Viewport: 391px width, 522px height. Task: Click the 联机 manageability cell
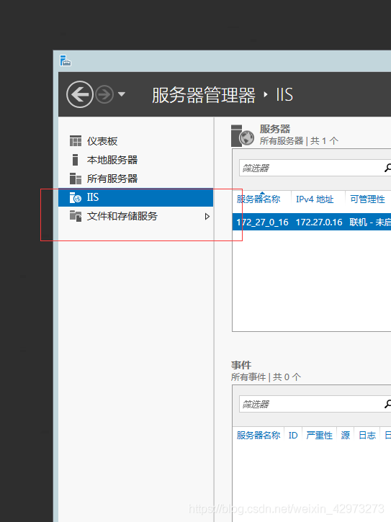(x=370, y=222)
